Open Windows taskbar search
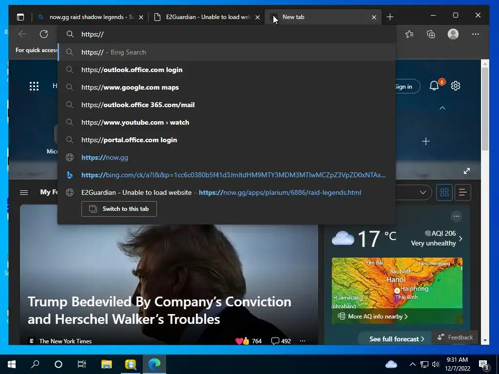The height and width of the screenshot is (374, 499). click(35, 364)
